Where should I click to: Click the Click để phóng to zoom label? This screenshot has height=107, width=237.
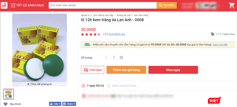[x=40, y=84]
